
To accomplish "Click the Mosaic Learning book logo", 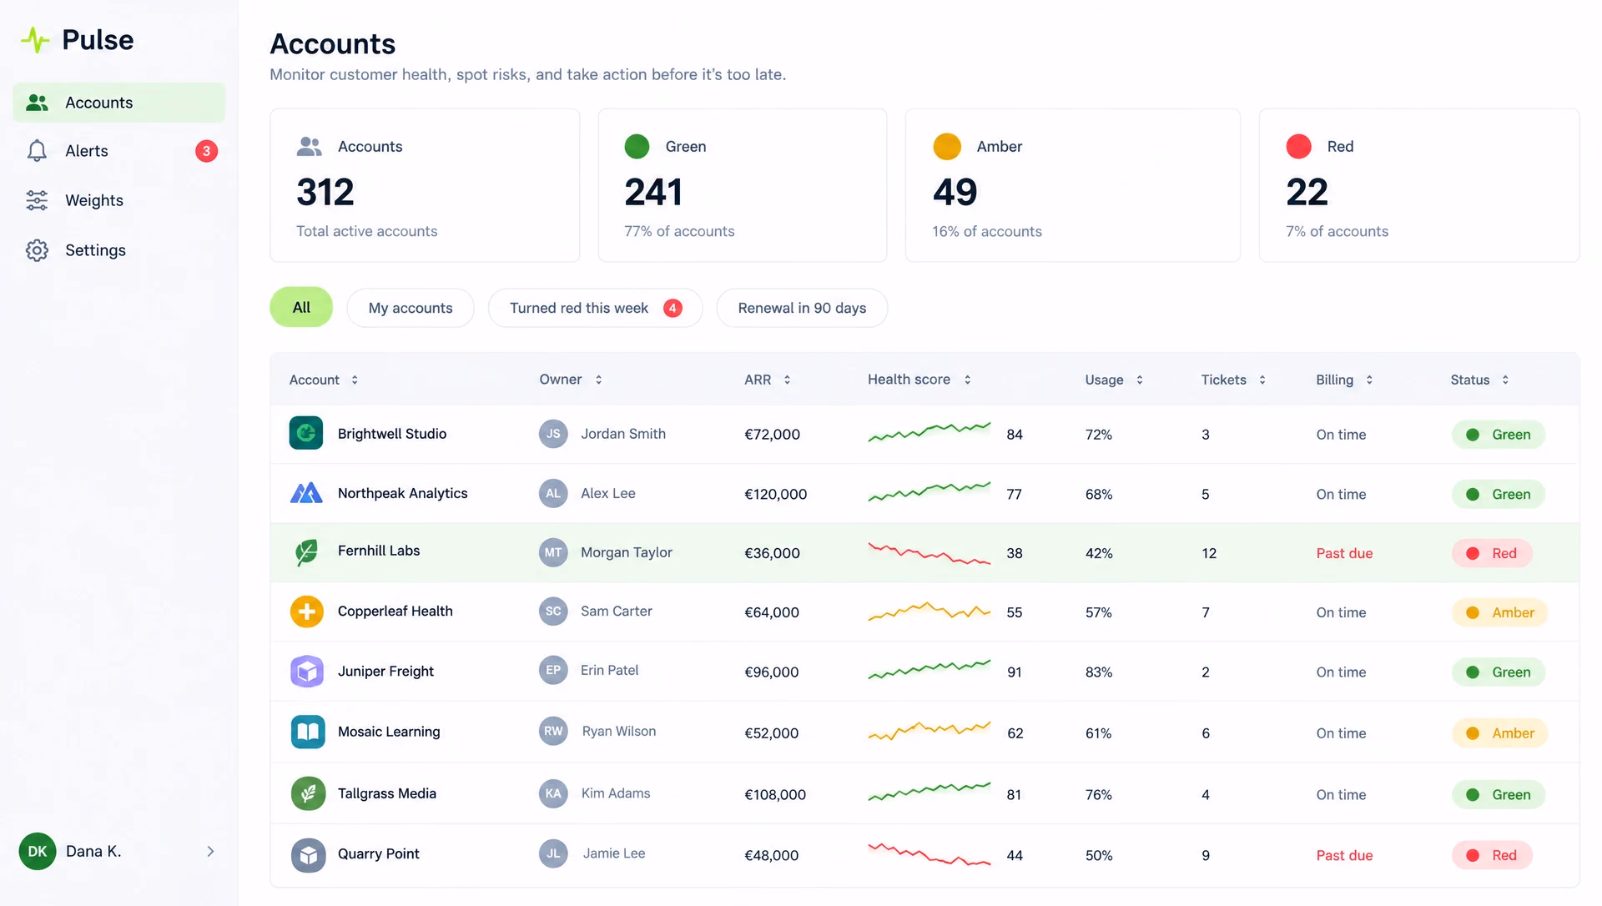I will [x=308, y=732].
